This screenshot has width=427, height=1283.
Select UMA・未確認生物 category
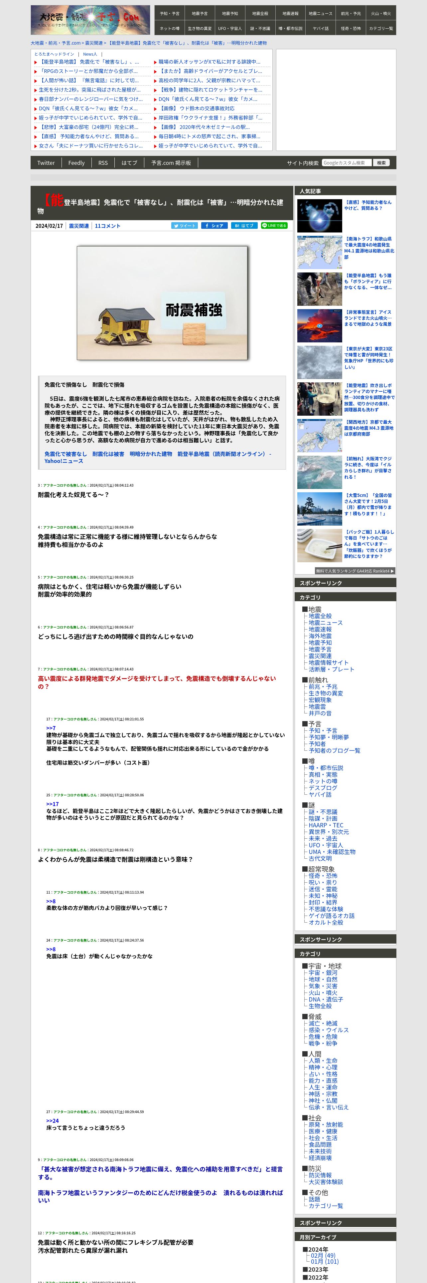pyautogui.click(x=332, y=852)
